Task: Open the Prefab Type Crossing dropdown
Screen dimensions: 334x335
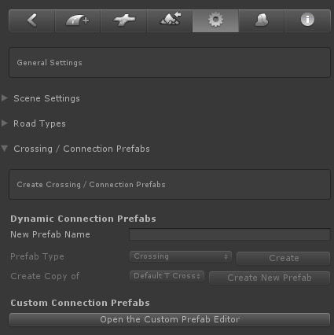Action: coord(181,256)
